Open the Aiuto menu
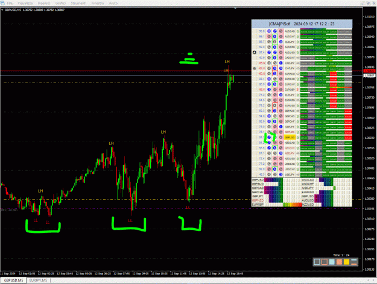The image size is (377, 284). coord(113,3)
